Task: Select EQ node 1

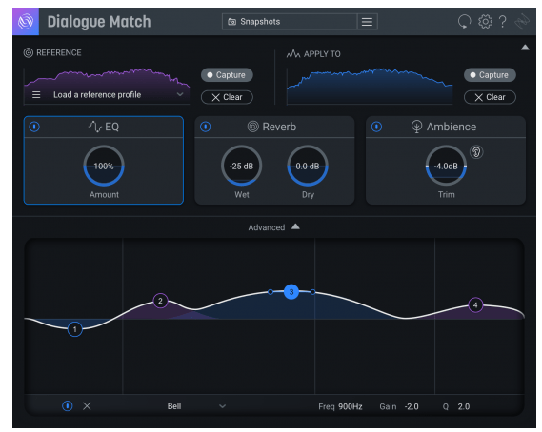Action: [x=74, y=329]
